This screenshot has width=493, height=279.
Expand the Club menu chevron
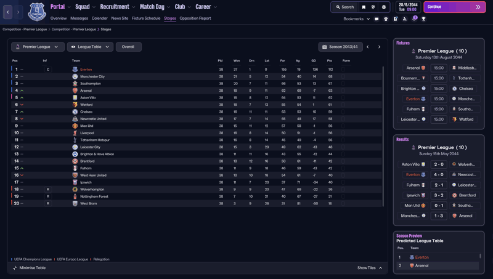point(189,7)
